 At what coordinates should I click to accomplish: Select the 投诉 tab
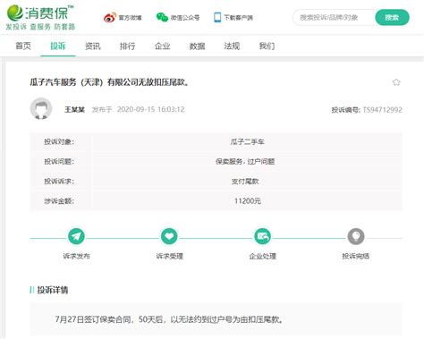[x=58, y=46]
